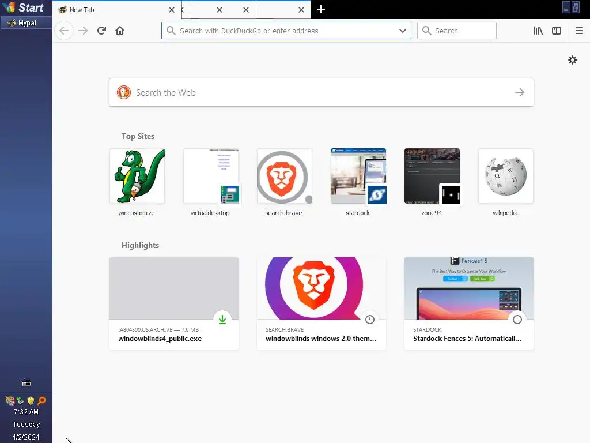
Task: Reload the current page
Action: click(x=101, y=31)
